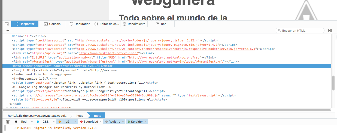This screenshot has width=337, height=133.
Task: Toggle the sidebar pane icon beside search
Action: [330, 31]
